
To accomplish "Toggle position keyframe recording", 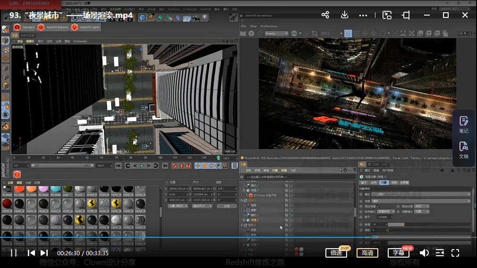I will pyautogui.click(x=198, y=166).
